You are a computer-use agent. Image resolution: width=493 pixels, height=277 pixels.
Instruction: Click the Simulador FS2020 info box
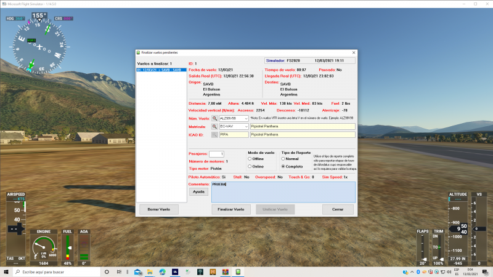[310, 60]
